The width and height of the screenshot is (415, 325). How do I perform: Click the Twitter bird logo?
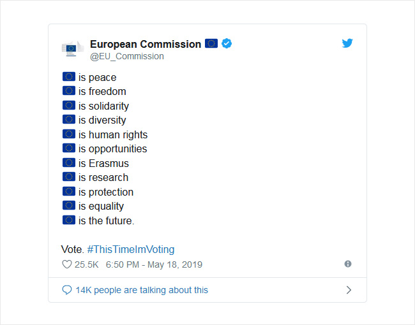click(x=347, y=43)
